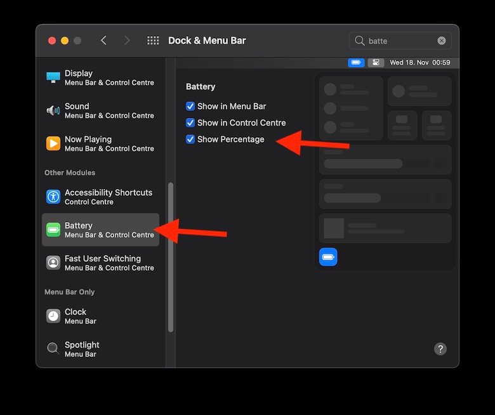Image resolution: width=495 pixels, height=415 pixels.
Task: Click the Fast User Switching icon
Action: [53, 263]
